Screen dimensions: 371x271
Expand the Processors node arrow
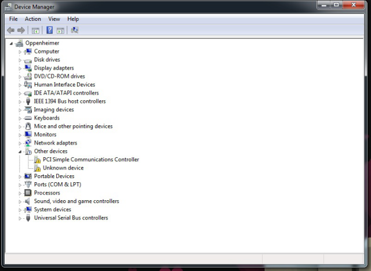(x=20, y=193)
